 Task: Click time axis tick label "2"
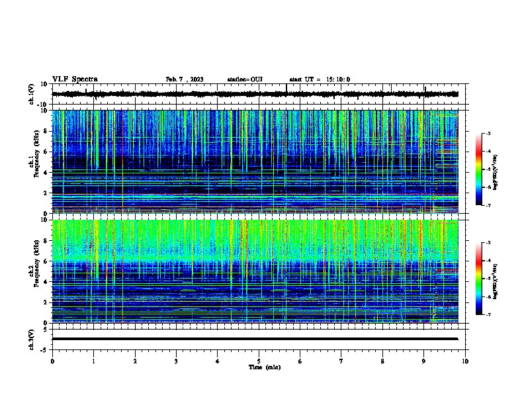point(135,361)
